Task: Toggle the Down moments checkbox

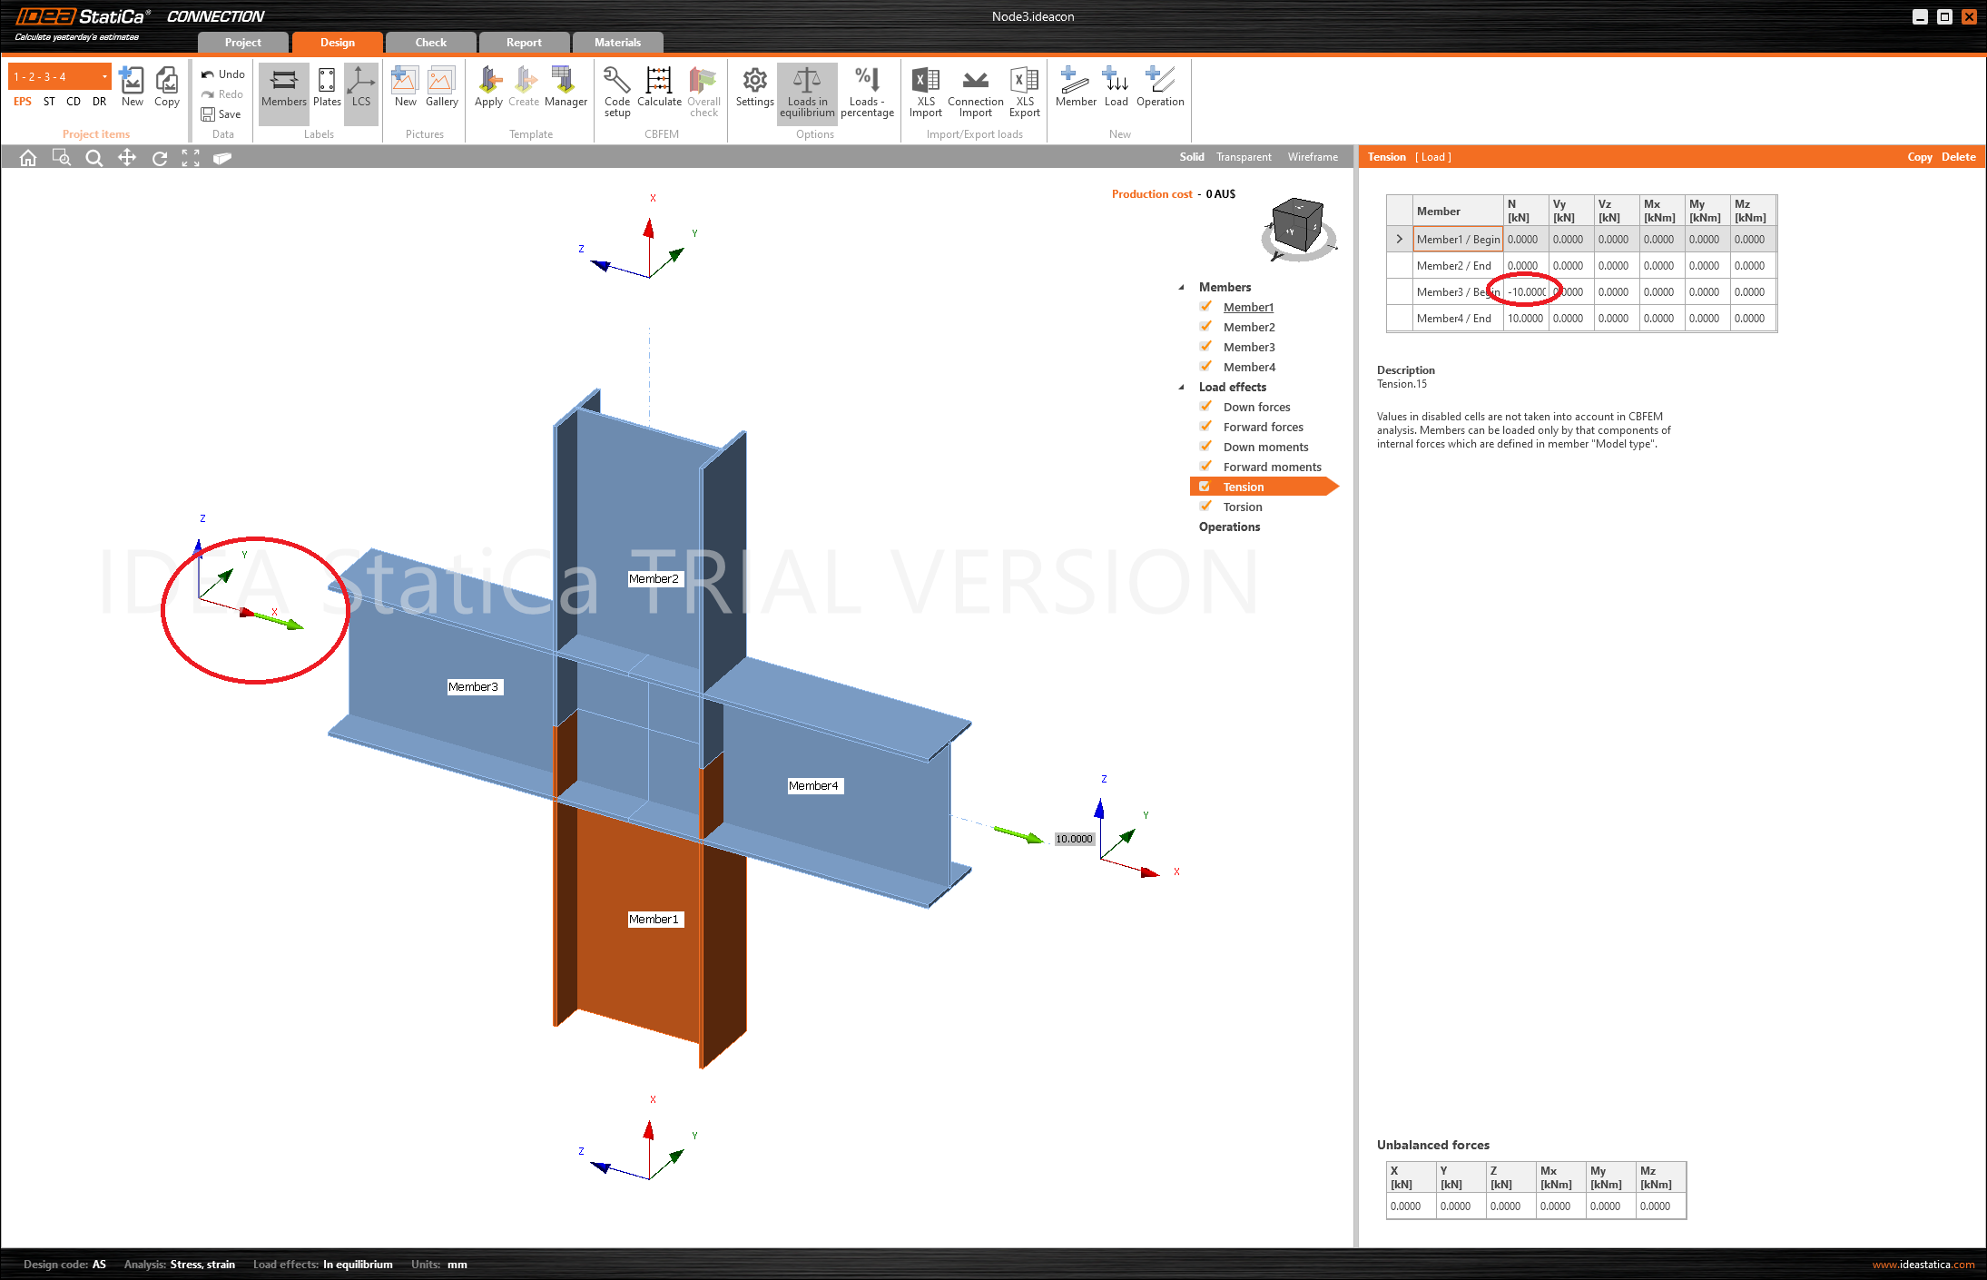Action: pos(1205,447)
